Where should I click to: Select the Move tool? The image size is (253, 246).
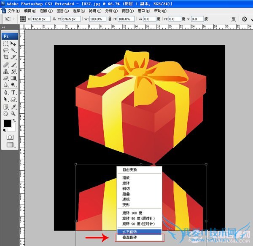pos(13,44)
